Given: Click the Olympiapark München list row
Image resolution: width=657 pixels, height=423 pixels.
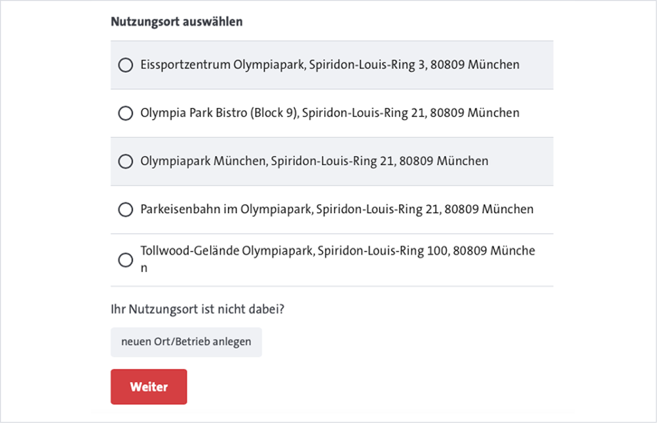Looking at the screenshot, I should click(314, 161).
